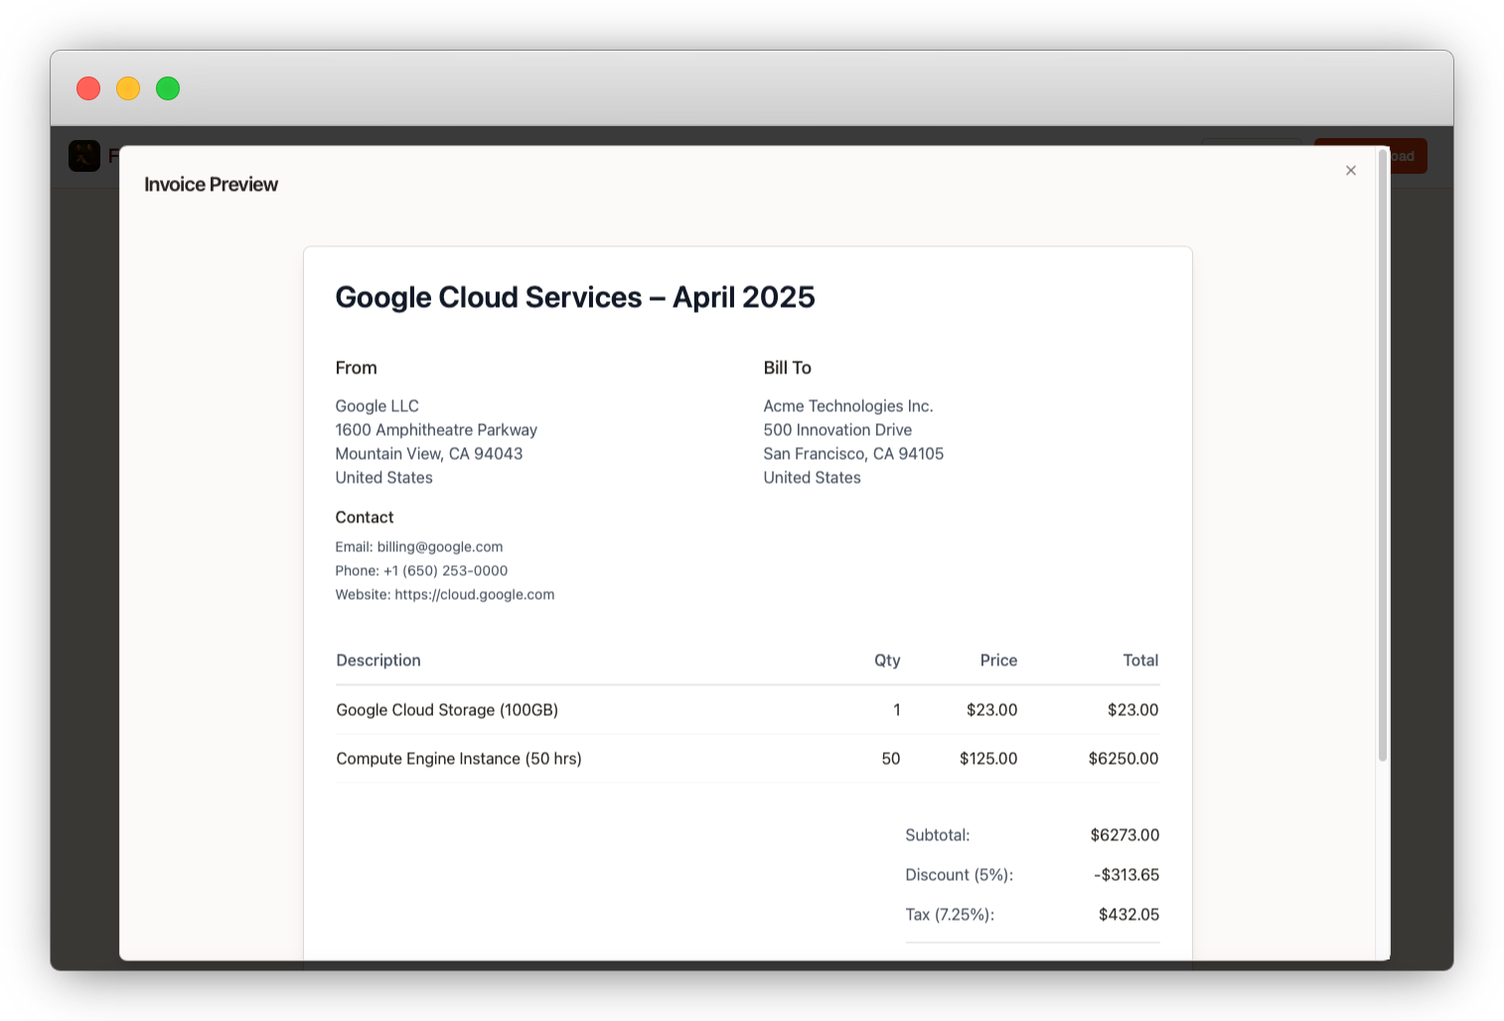The width and height of the screenshot is (1504, 1021).
Task: Click the Price cell of Cloud Storage row
Action: (x=991, y=710)
